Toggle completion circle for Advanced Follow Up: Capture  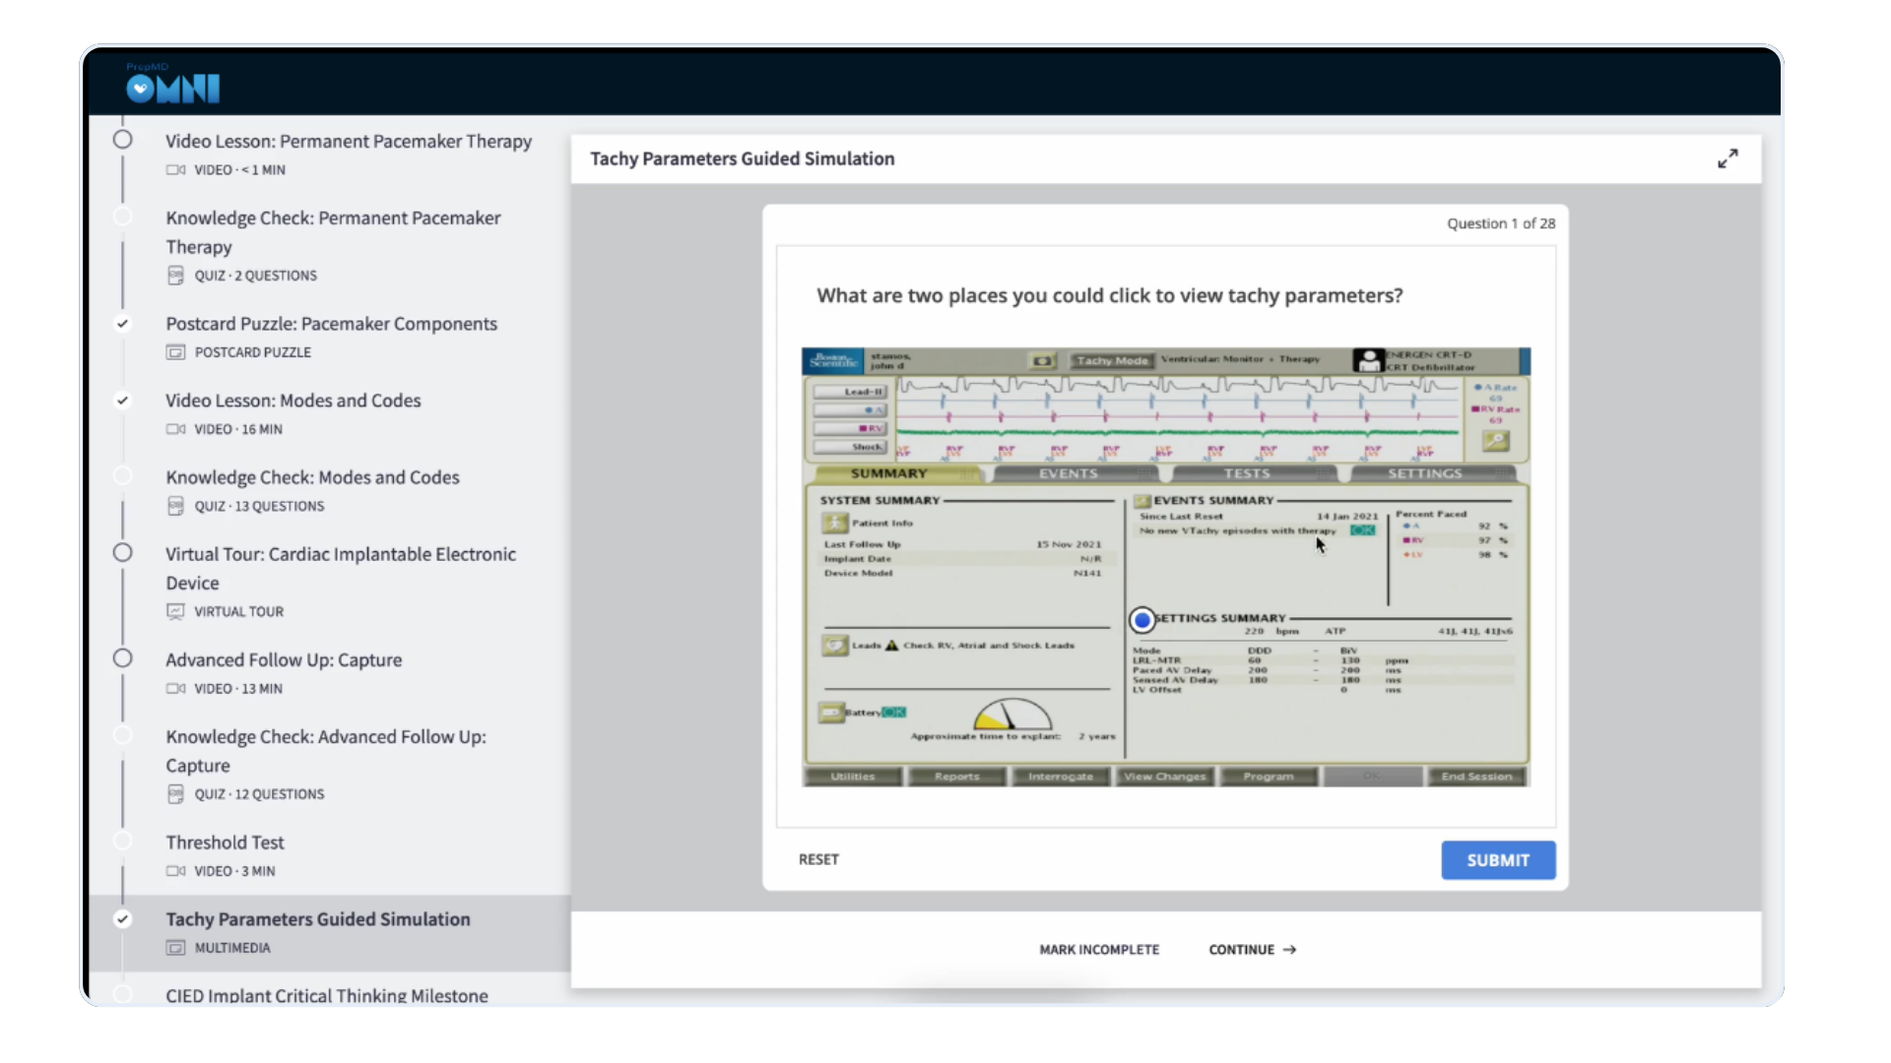click(122, 658)
